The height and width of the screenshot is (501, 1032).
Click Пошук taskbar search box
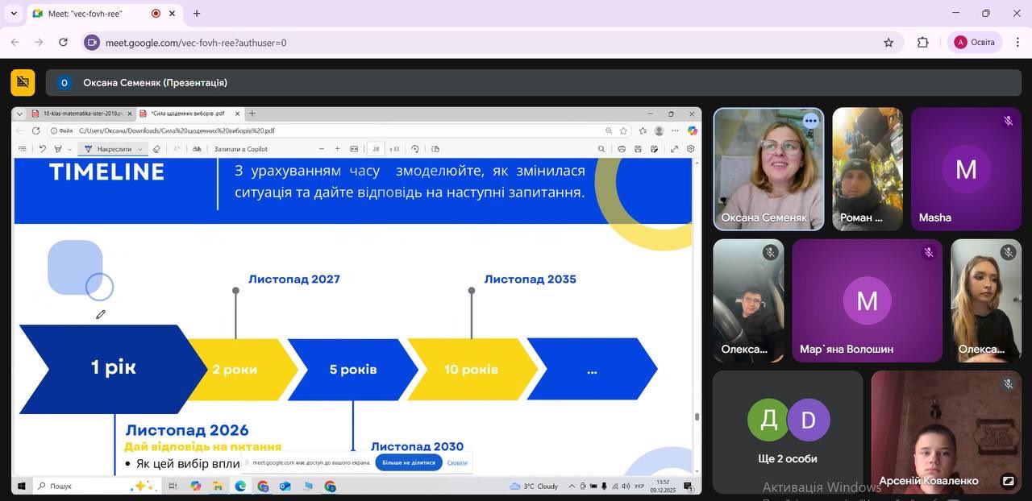pyautogui.click(x=95, y=487)
